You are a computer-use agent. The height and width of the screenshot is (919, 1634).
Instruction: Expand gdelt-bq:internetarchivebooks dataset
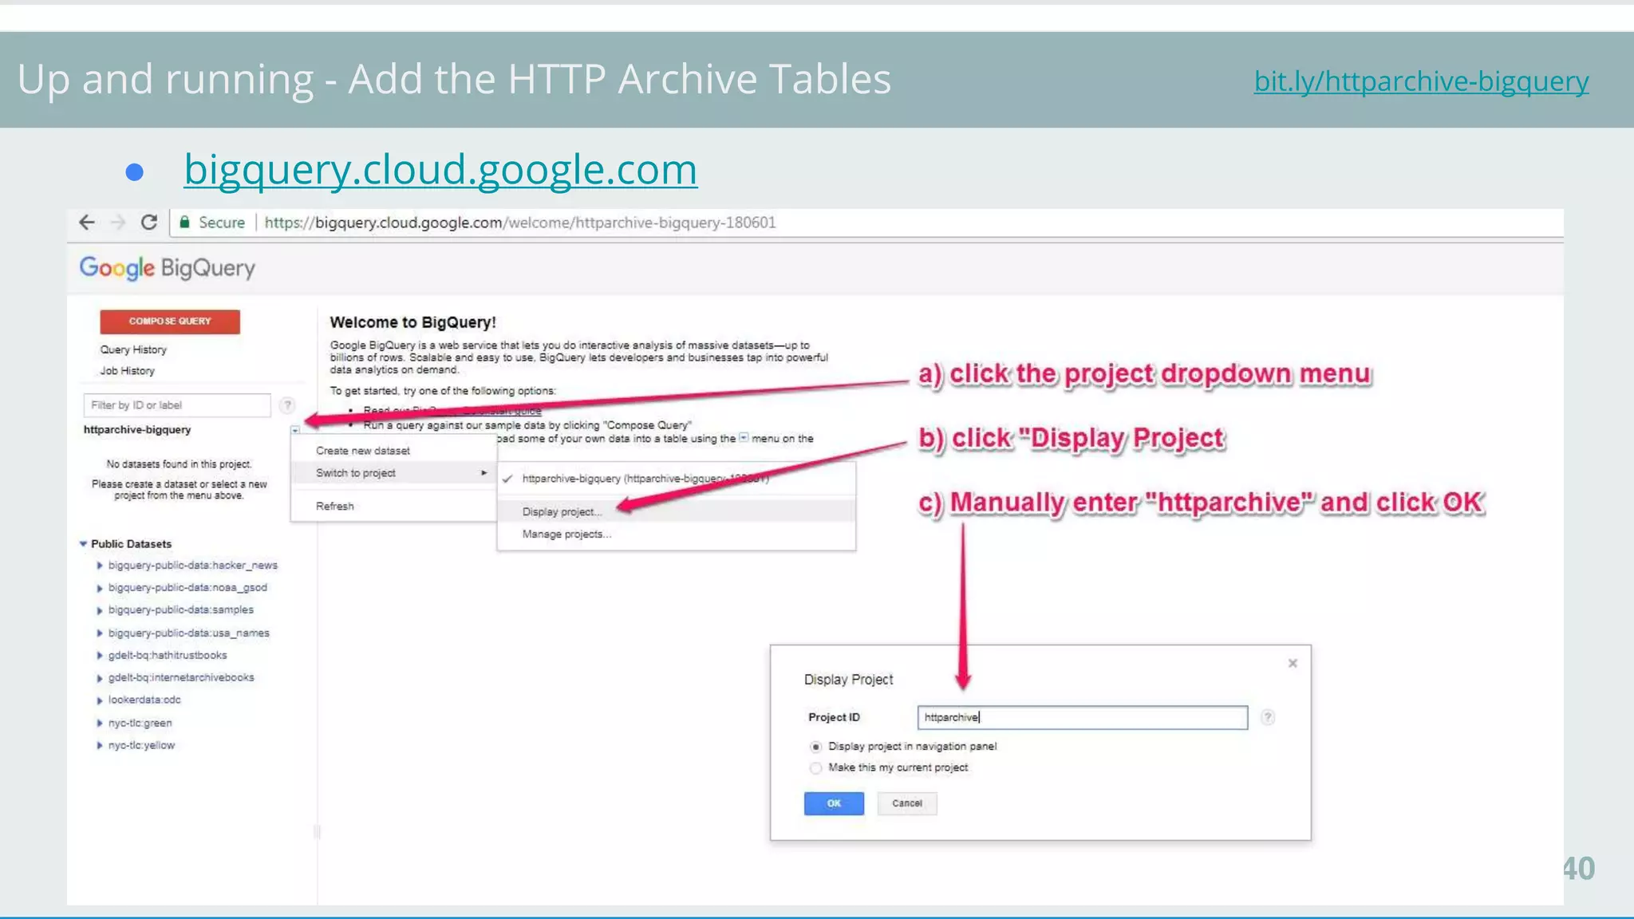[100, 678]
